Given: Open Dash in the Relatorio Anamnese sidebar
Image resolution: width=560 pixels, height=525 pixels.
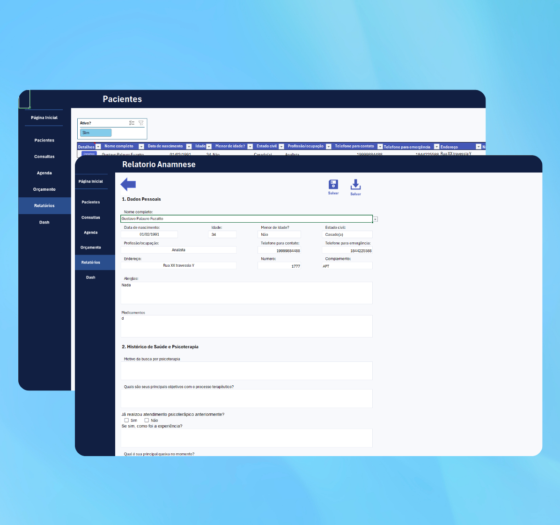Looking at the screenshot, I should [91, 277].
